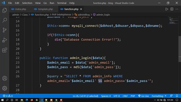Open the Manage gear menu
181x102 pixels.
coord(5,88)
